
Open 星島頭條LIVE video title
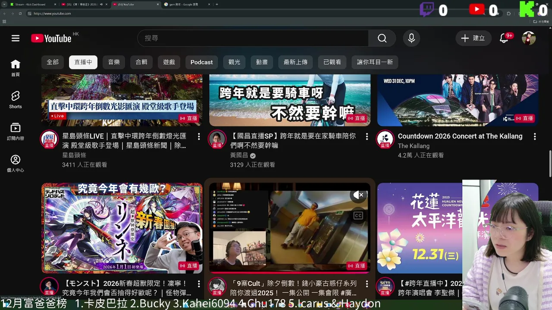click(124, 141)
